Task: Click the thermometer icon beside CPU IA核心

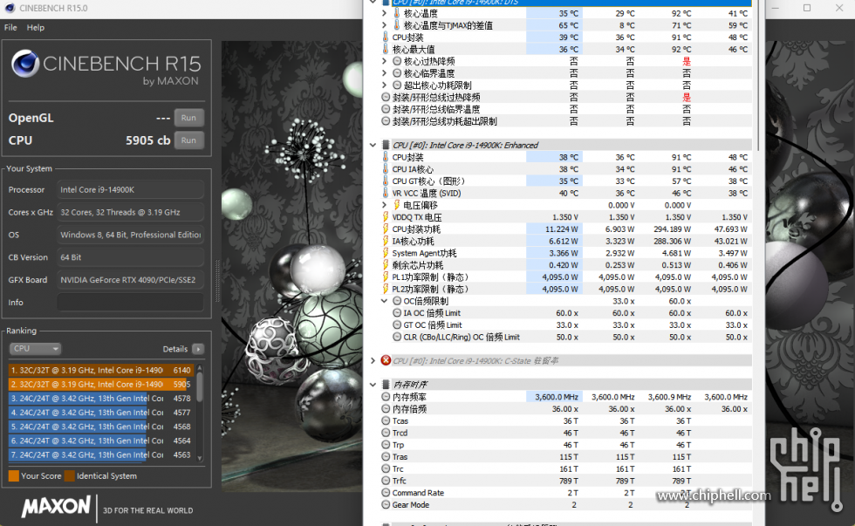Action: click(x=386, y=169)
